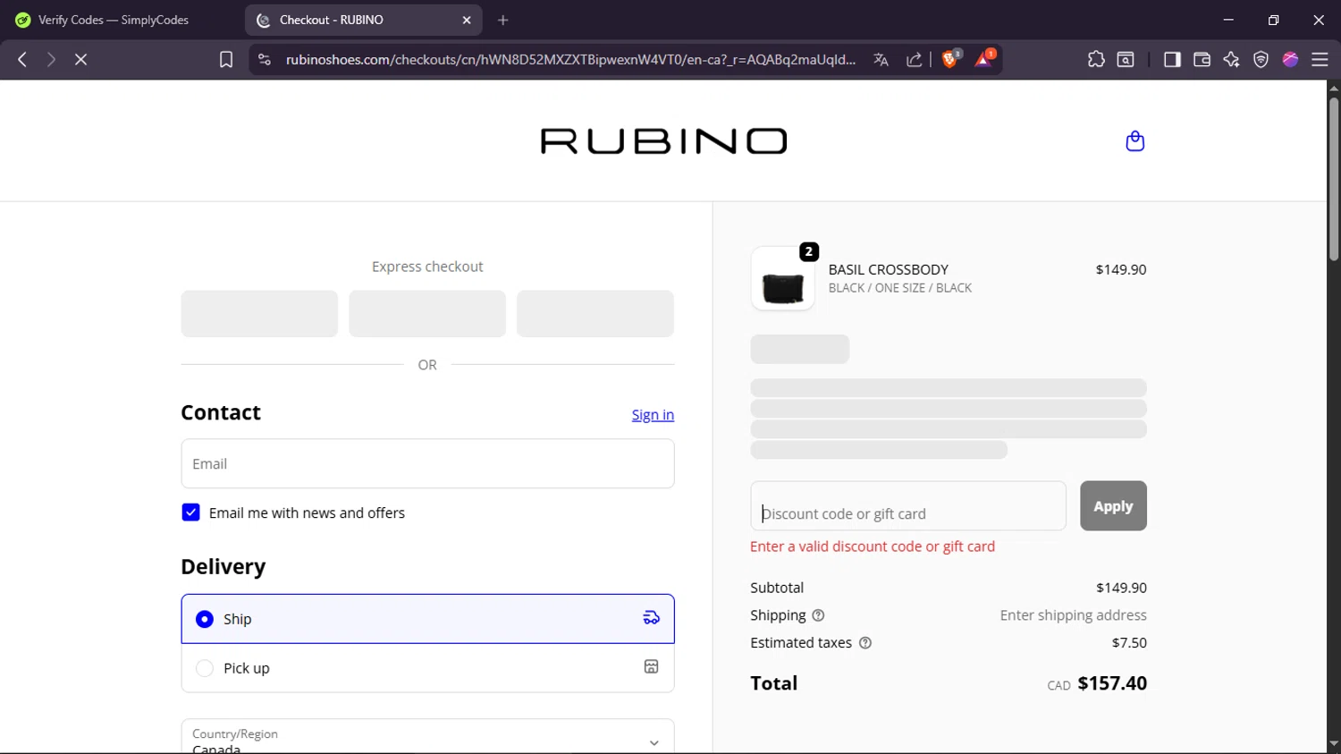This screenshot has height=754, width=1341.
Task: Expand the Country/Region dropdown
Action: coord(427,736)
